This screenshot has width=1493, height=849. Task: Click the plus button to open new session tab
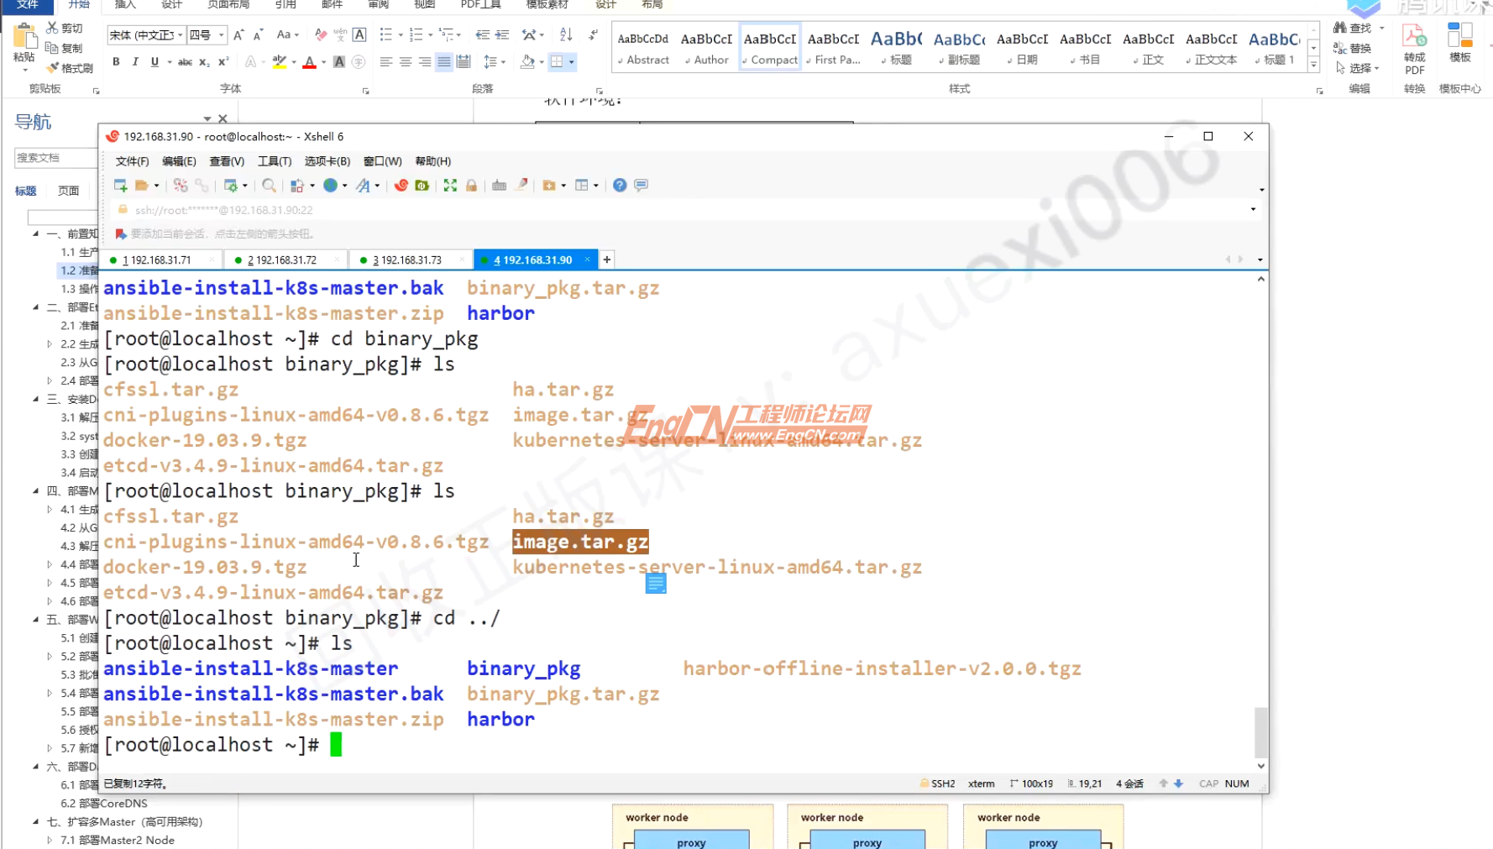(x=606, y=259)
